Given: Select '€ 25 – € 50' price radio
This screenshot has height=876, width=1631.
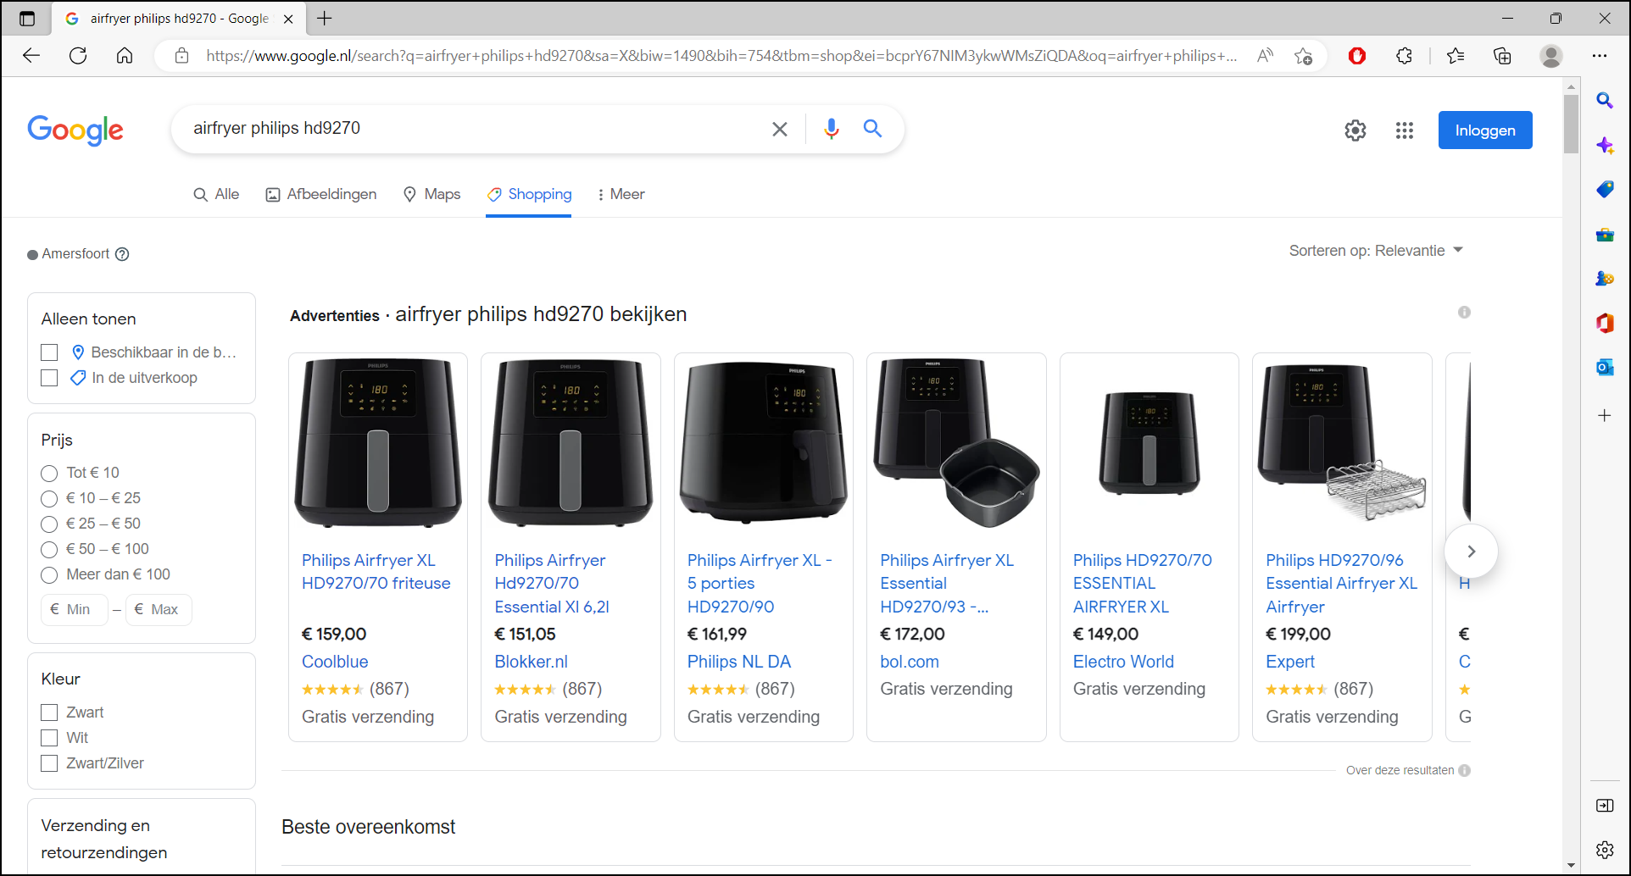Looking at the screenshot, I should tap(49, 524).
